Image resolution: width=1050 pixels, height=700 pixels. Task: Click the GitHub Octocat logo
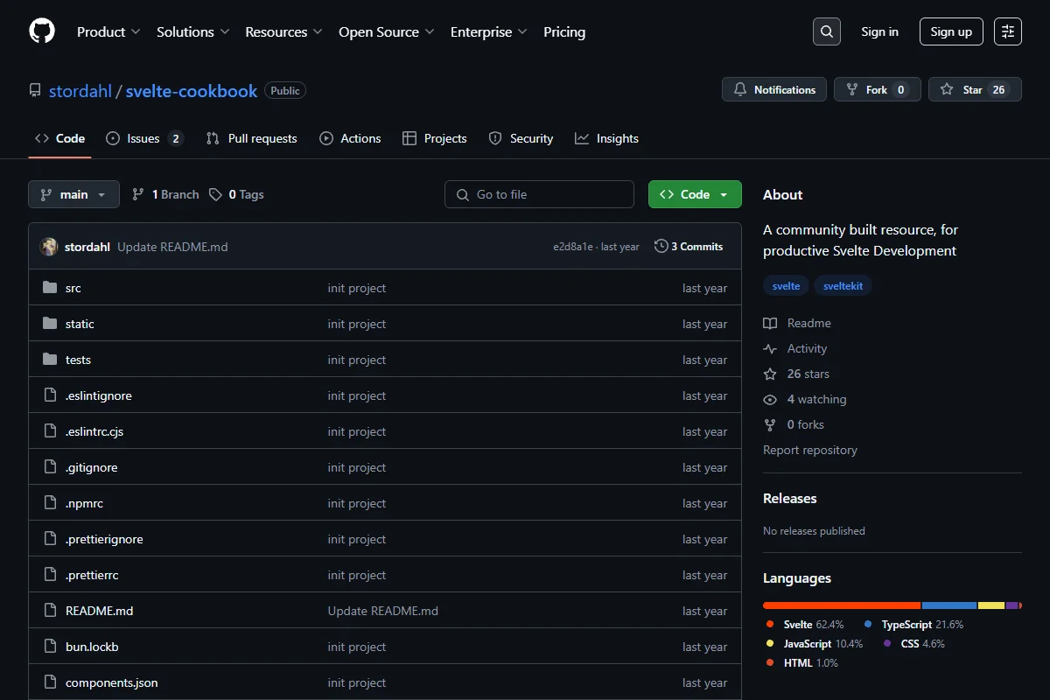(42, 31)
